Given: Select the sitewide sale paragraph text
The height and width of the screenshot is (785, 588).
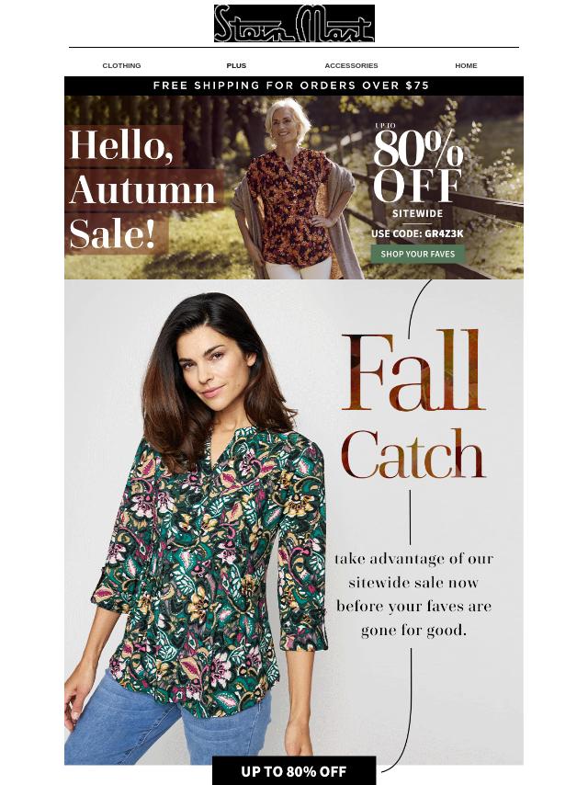Looking at the screenshot, I should (x=413, y=594).
